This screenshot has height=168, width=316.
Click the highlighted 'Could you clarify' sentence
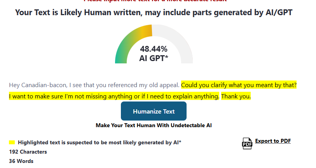tap(239, 85)
